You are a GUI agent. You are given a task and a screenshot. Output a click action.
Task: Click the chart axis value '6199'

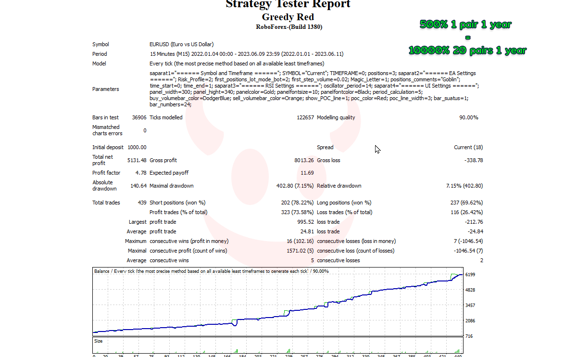click(471, 274)
